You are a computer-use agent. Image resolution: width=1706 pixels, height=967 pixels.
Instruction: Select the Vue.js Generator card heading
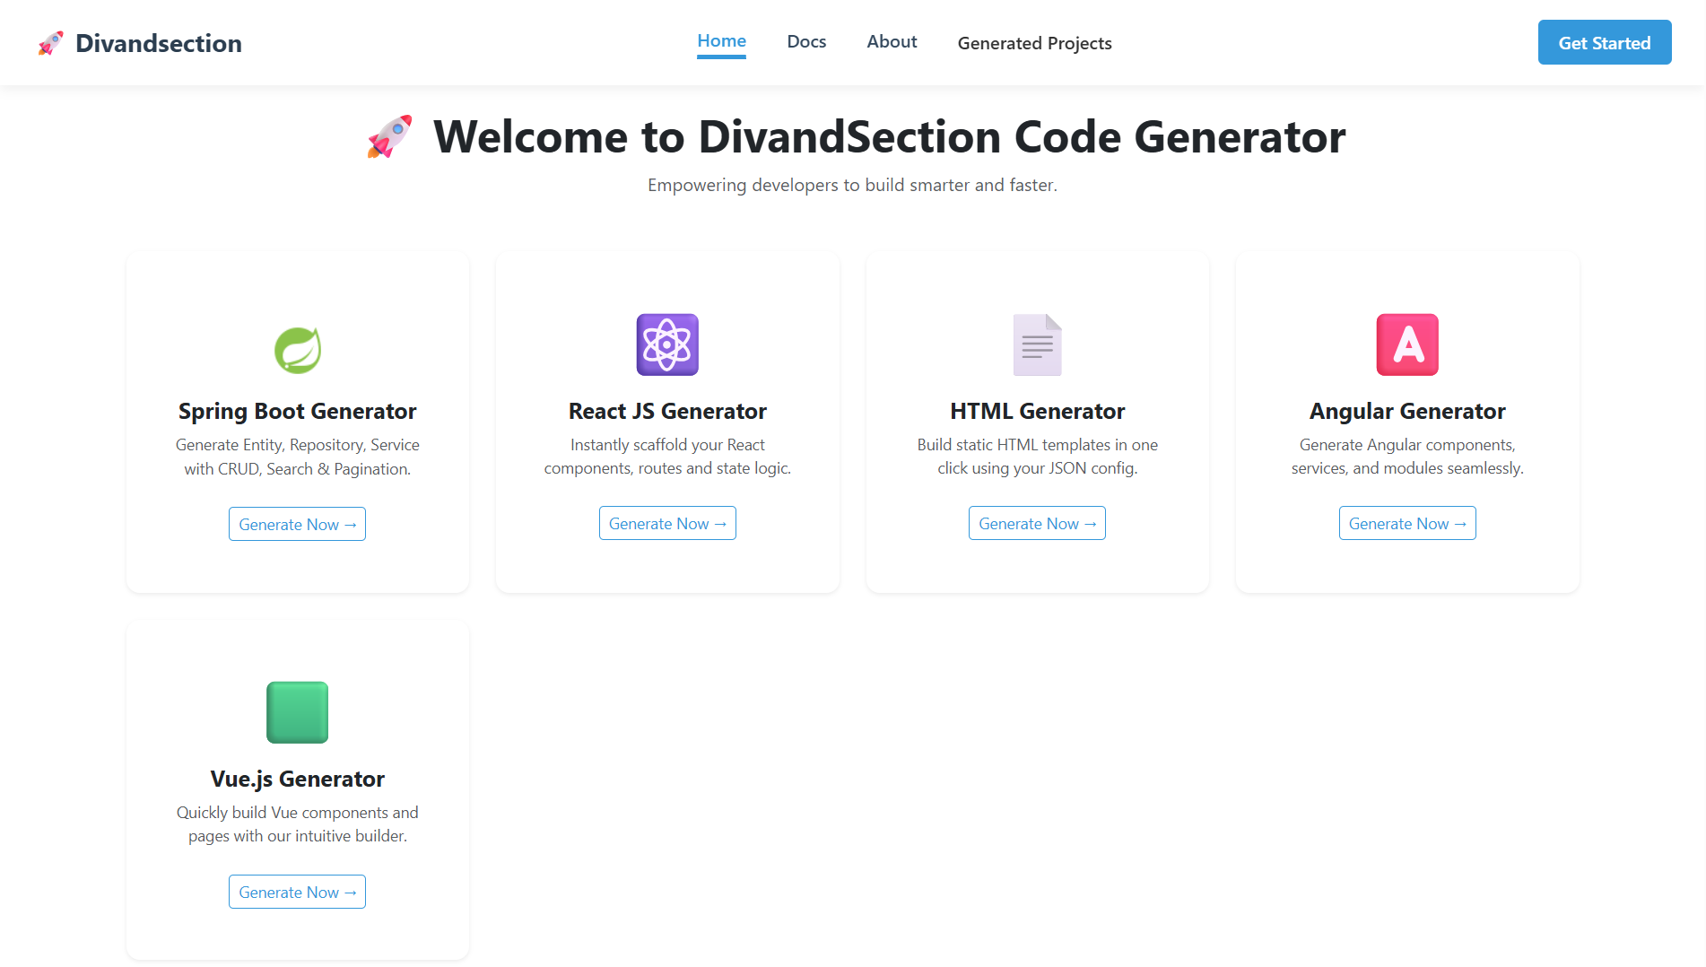coord(297,780)
